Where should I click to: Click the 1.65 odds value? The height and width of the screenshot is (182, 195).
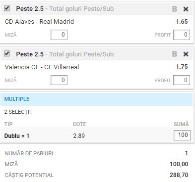coord(182,22)
